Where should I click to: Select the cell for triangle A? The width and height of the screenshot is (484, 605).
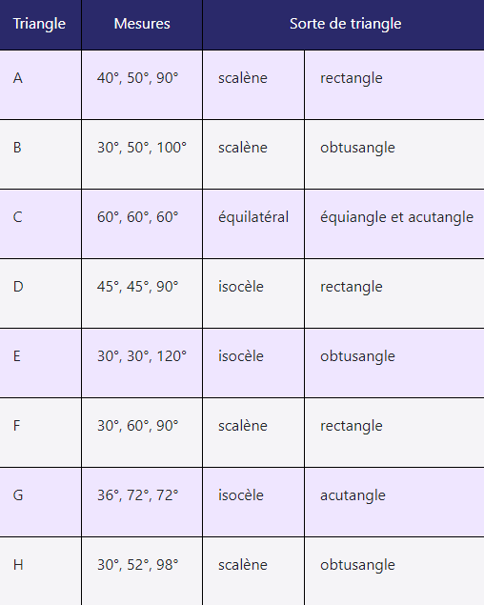pos(40,85)
